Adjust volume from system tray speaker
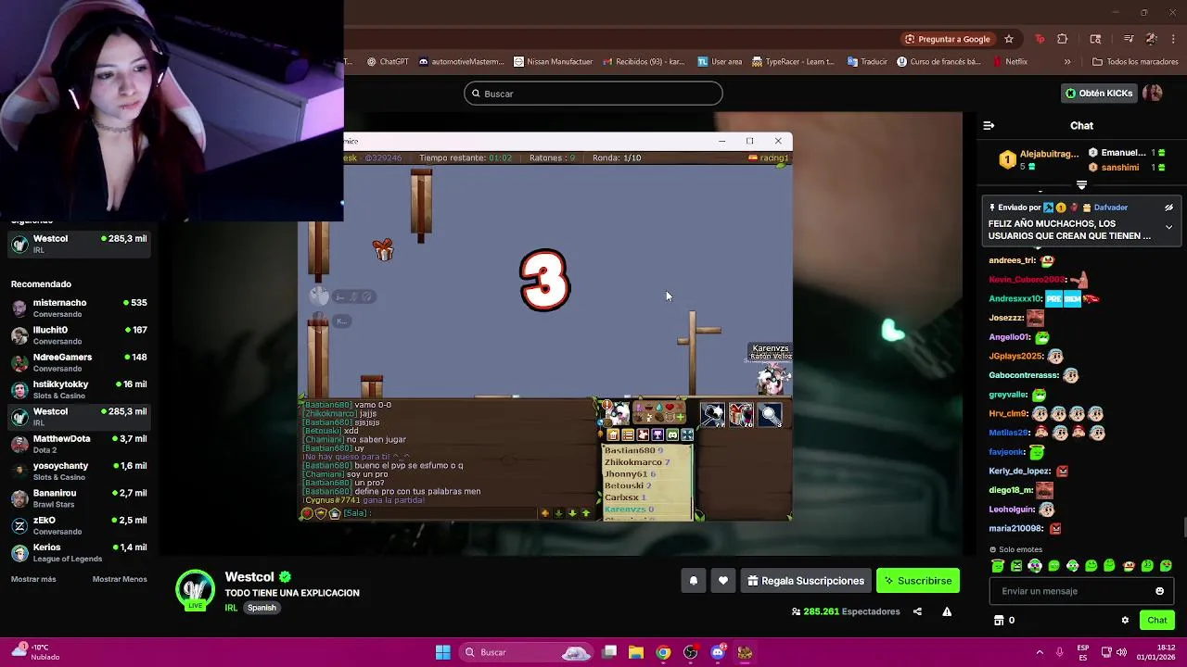The height and width of the screenshot is (667, 1187). (x=1121, y=652)
